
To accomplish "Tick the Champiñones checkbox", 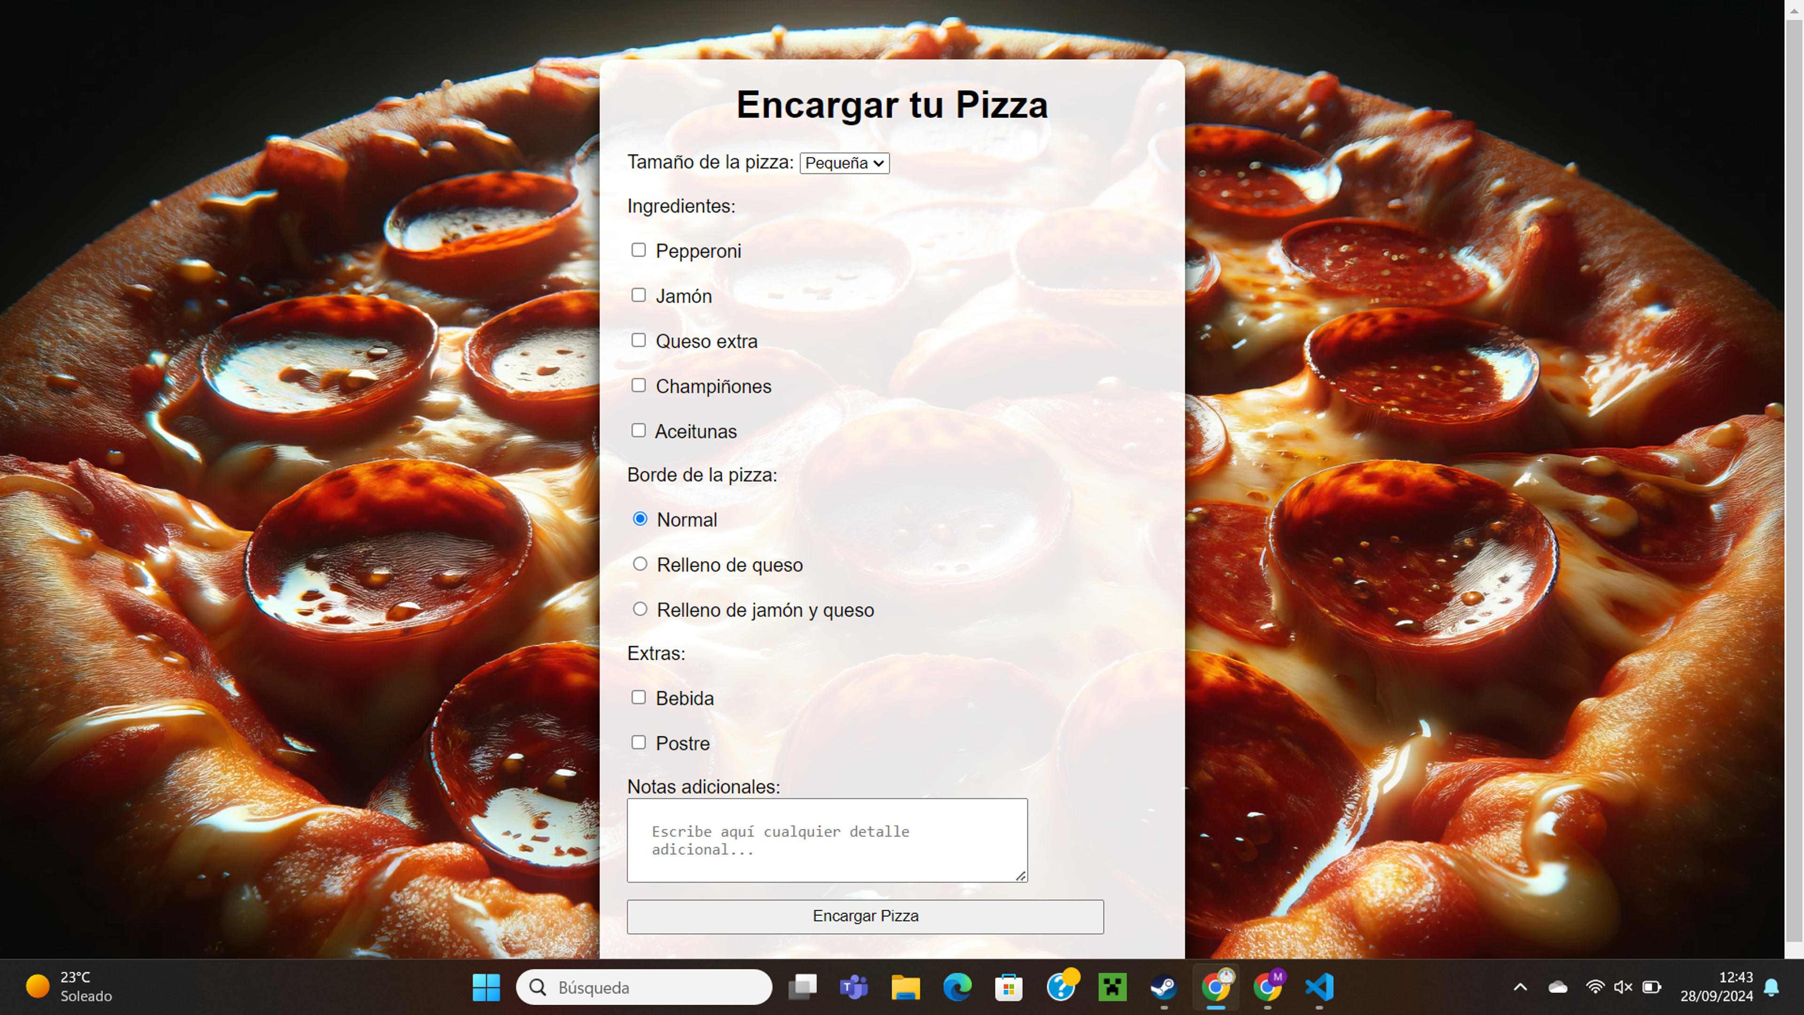I will [x=638, y=385].
